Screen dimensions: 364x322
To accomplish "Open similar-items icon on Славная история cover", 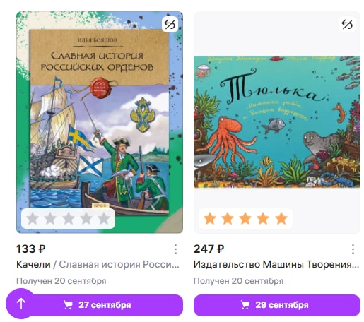I will coord(170,24).
